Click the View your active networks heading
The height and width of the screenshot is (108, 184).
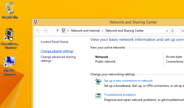coord(108,47)
